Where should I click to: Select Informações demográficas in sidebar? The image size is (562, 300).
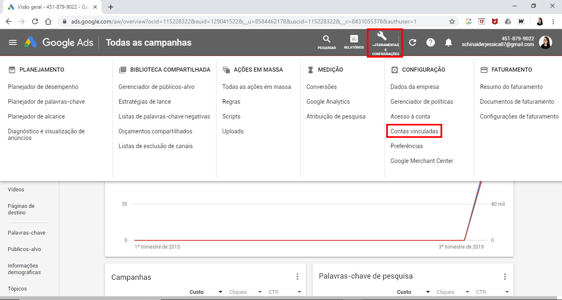[24, 269]
